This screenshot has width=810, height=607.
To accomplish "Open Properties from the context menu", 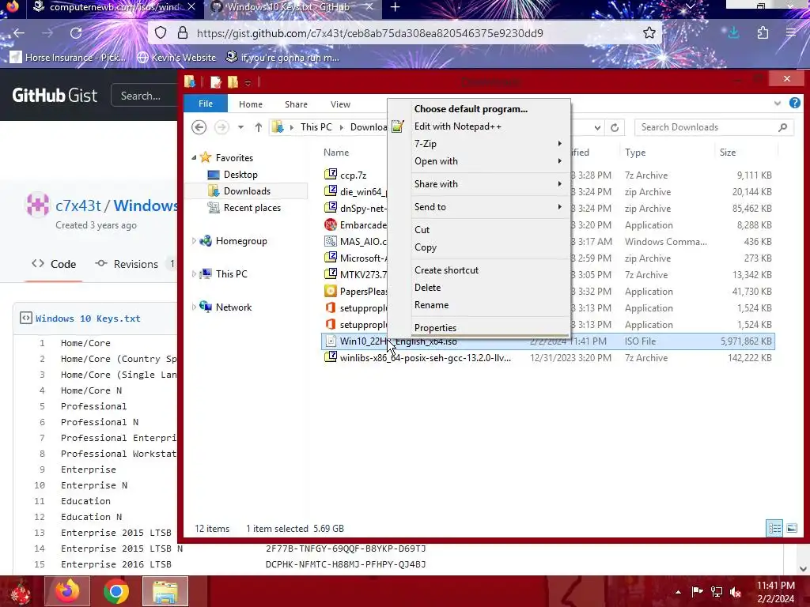I will 479,328.
